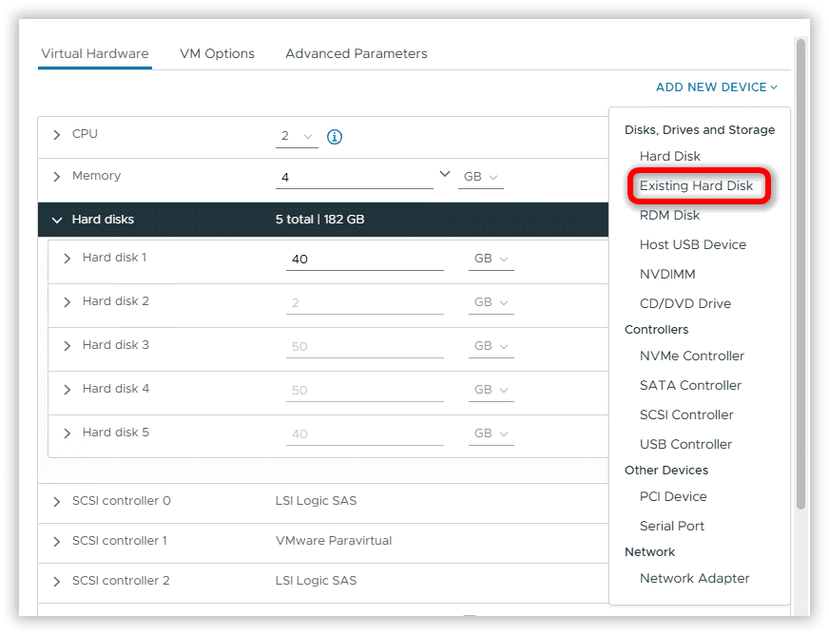The image size is (829, 635).
Task: Add a Network Adapter device
Action: click(x=694, y=579)
